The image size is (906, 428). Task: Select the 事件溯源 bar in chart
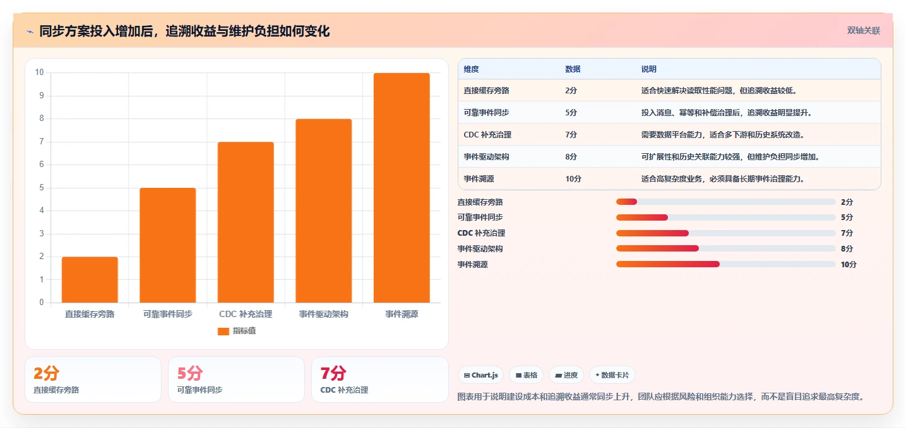coord(402,188)
